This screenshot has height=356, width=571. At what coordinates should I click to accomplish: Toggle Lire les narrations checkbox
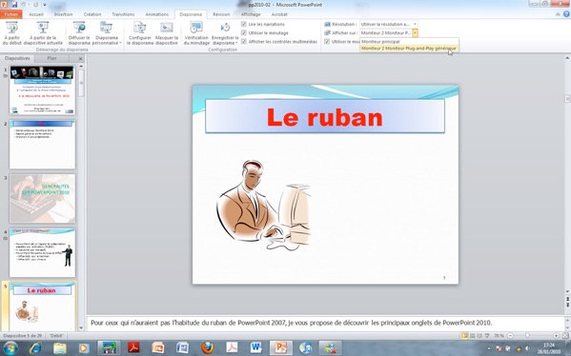click(244, 24)
